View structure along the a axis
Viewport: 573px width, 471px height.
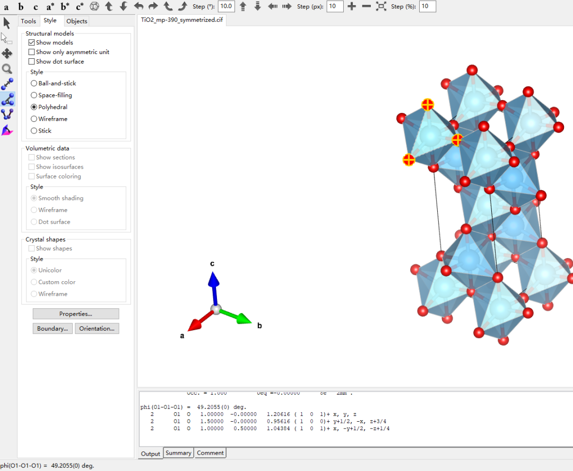6,7
